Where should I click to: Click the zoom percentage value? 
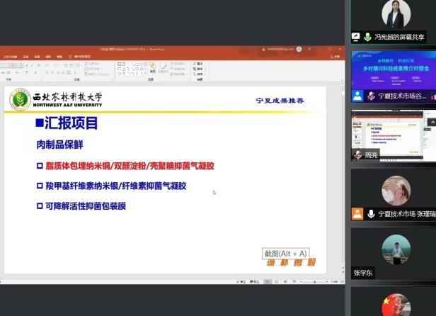pyautogui.click(x=334, y=282)
